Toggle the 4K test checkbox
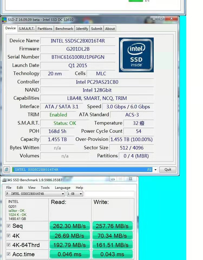Screen dimensions: 203x260 click(8, 236)
